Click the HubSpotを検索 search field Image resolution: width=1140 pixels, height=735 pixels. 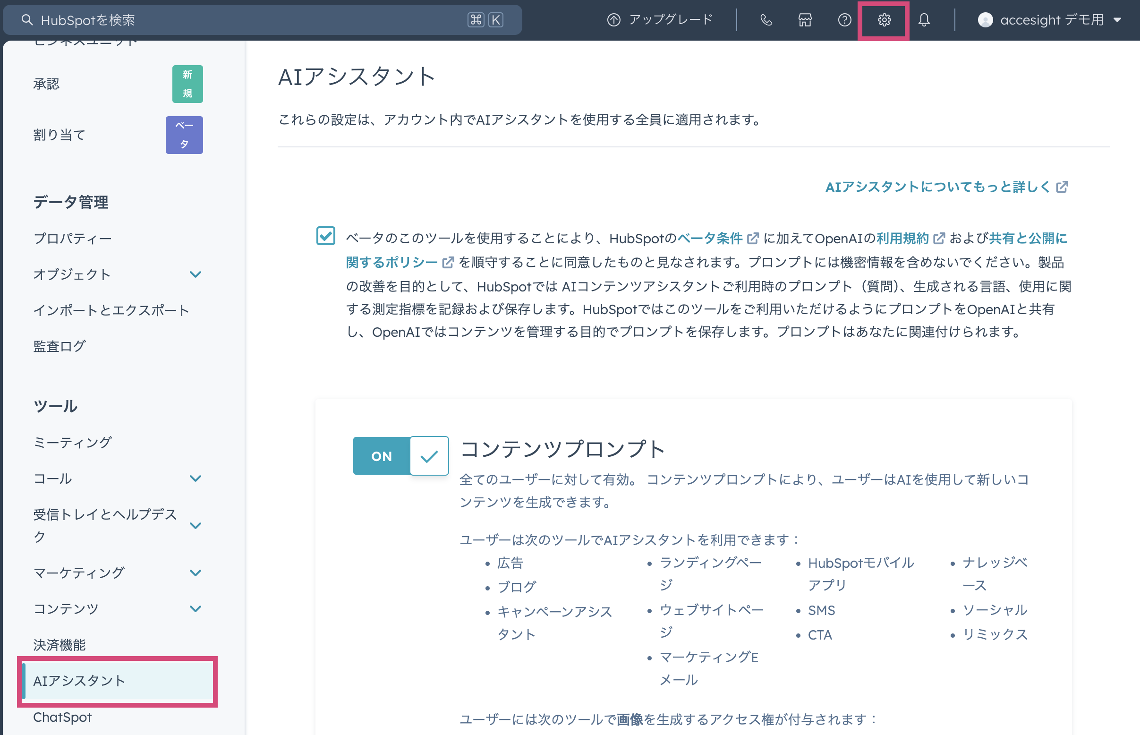click(263, 20)
